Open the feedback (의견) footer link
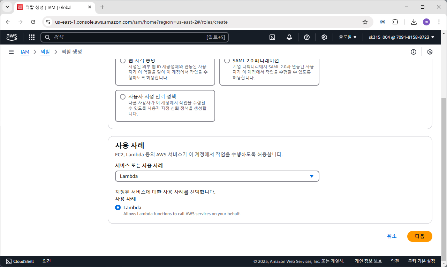447x267 pixels. pos(47,261)
